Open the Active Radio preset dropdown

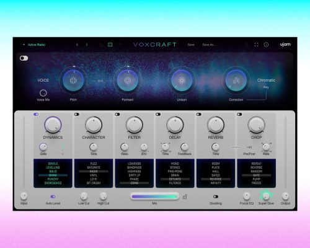tap(34, 45)
